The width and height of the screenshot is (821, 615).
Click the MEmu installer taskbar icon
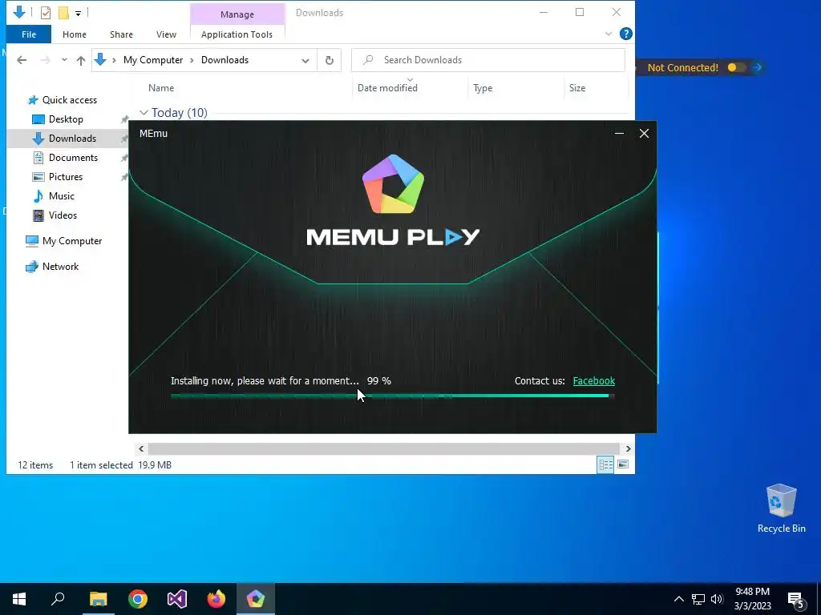[x=256, y=599]
